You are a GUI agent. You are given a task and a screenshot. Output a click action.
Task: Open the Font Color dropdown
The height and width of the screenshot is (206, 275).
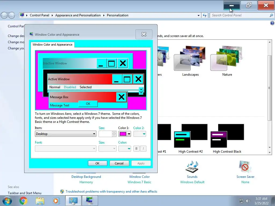pyautogui.click(x=125, y=149)
